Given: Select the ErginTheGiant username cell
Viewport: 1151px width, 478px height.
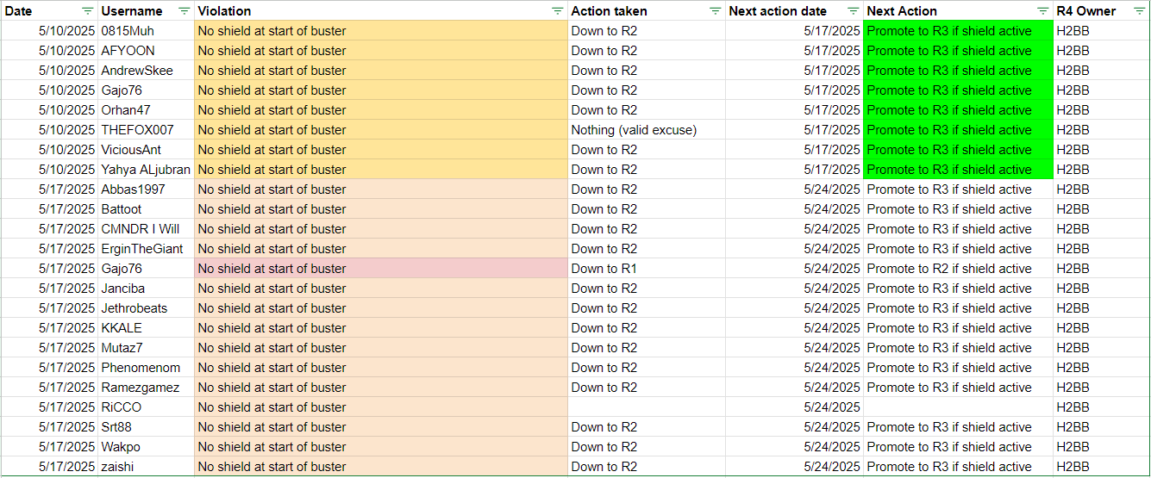Looking at the screenshot, I should pos(146,249).
